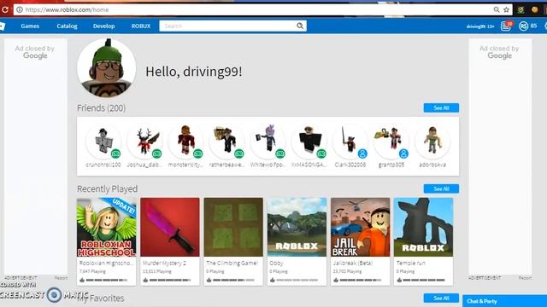Open the ROBUX balance icon
Screen dimensions: 547x307
[x=523, y=26]
